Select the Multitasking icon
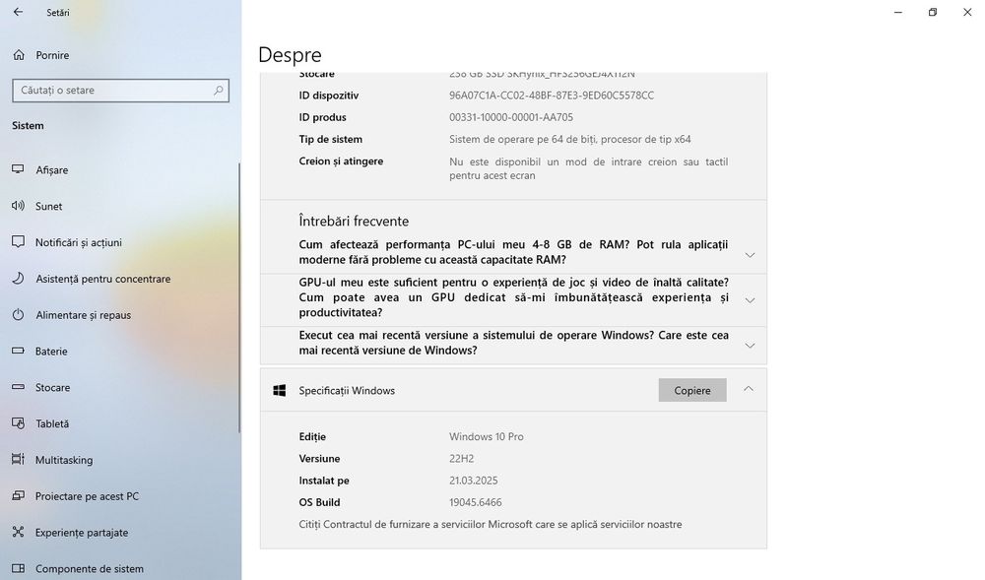985x580 pixels. pos(18,460)
